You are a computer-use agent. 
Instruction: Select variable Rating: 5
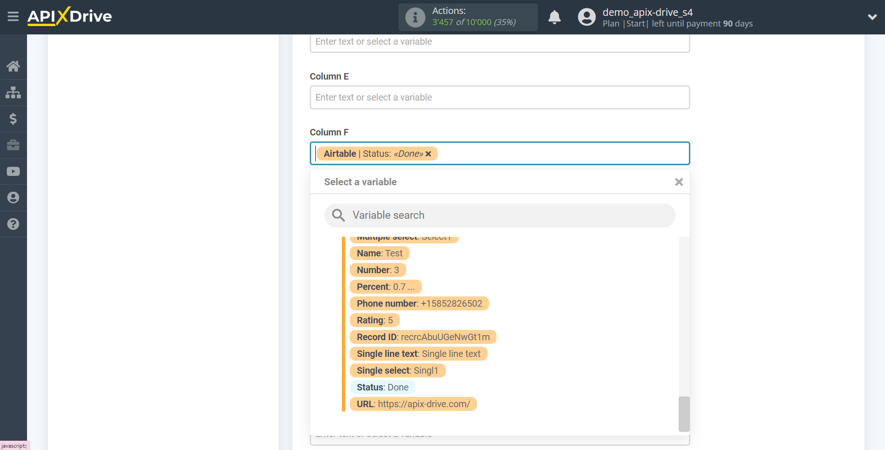tap(374, 320)
